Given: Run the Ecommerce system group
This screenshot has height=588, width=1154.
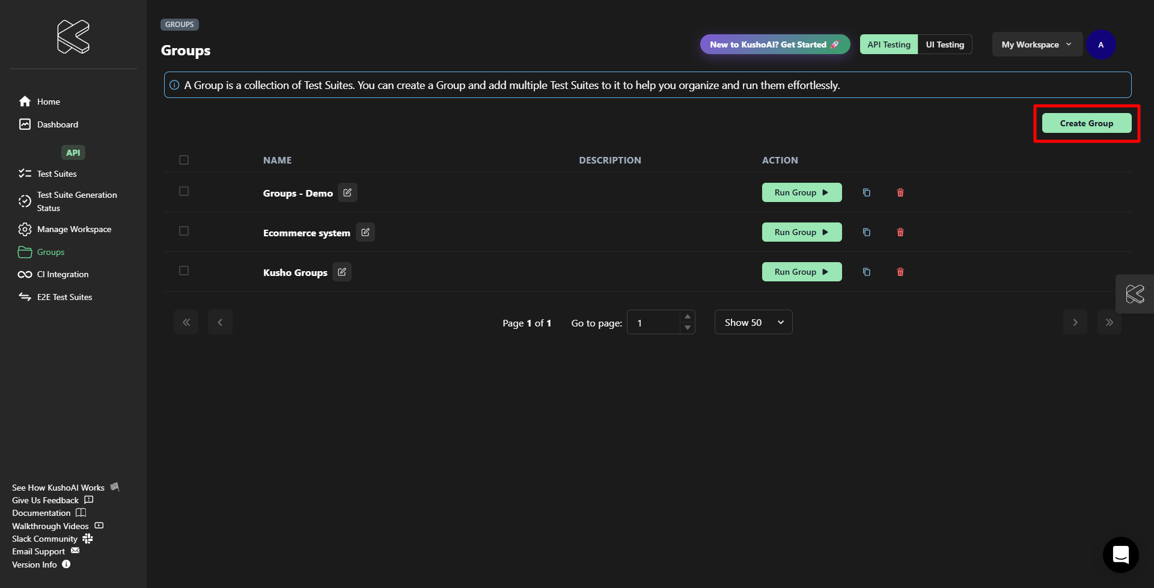Looking at the screenshot, I should 801,232.
